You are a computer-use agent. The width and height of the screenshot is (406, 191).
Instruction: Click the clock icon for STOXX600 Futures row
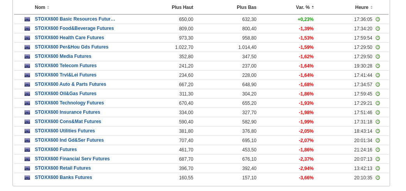click(x=378, y=150)
